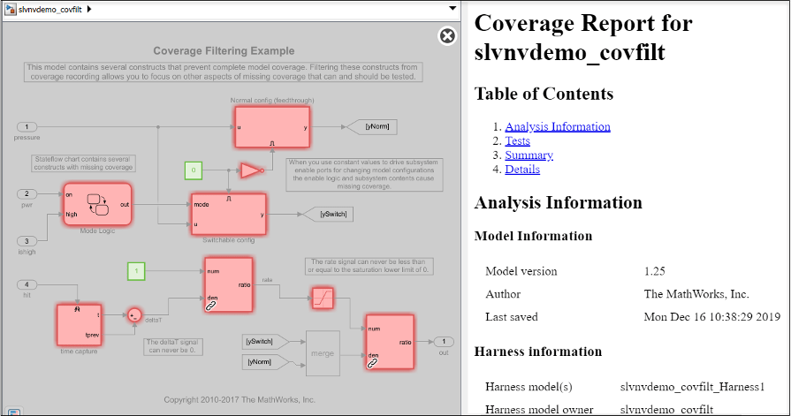791x416 pixels.
Task: Go to the Details section link
Action: point(522,170)
